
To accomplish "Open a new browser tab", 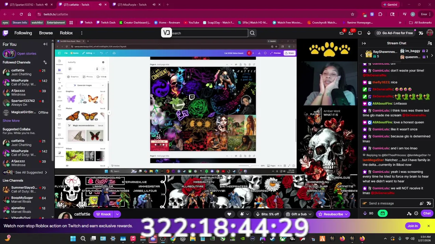I will (168, 5).
